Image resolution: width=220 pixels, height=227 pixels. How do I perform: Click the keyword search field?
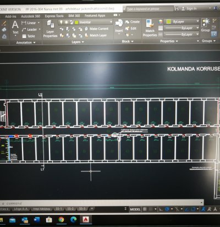(x=150, y=9)
